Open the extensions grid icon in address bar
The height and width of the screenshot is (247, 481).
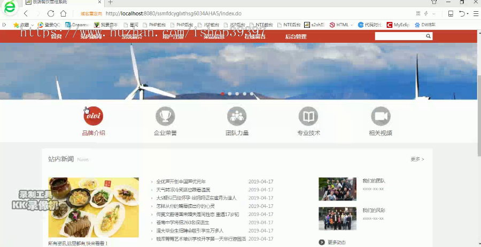[x=418, y=13]
